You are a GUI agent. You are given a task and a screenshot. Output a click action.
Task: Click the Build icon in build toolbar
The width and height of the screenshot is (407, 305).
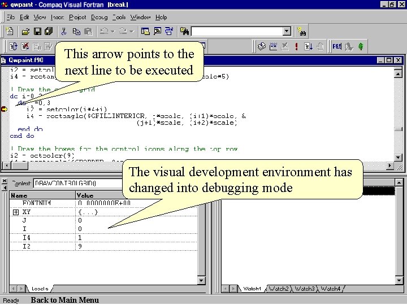click(x=274, y=47)
